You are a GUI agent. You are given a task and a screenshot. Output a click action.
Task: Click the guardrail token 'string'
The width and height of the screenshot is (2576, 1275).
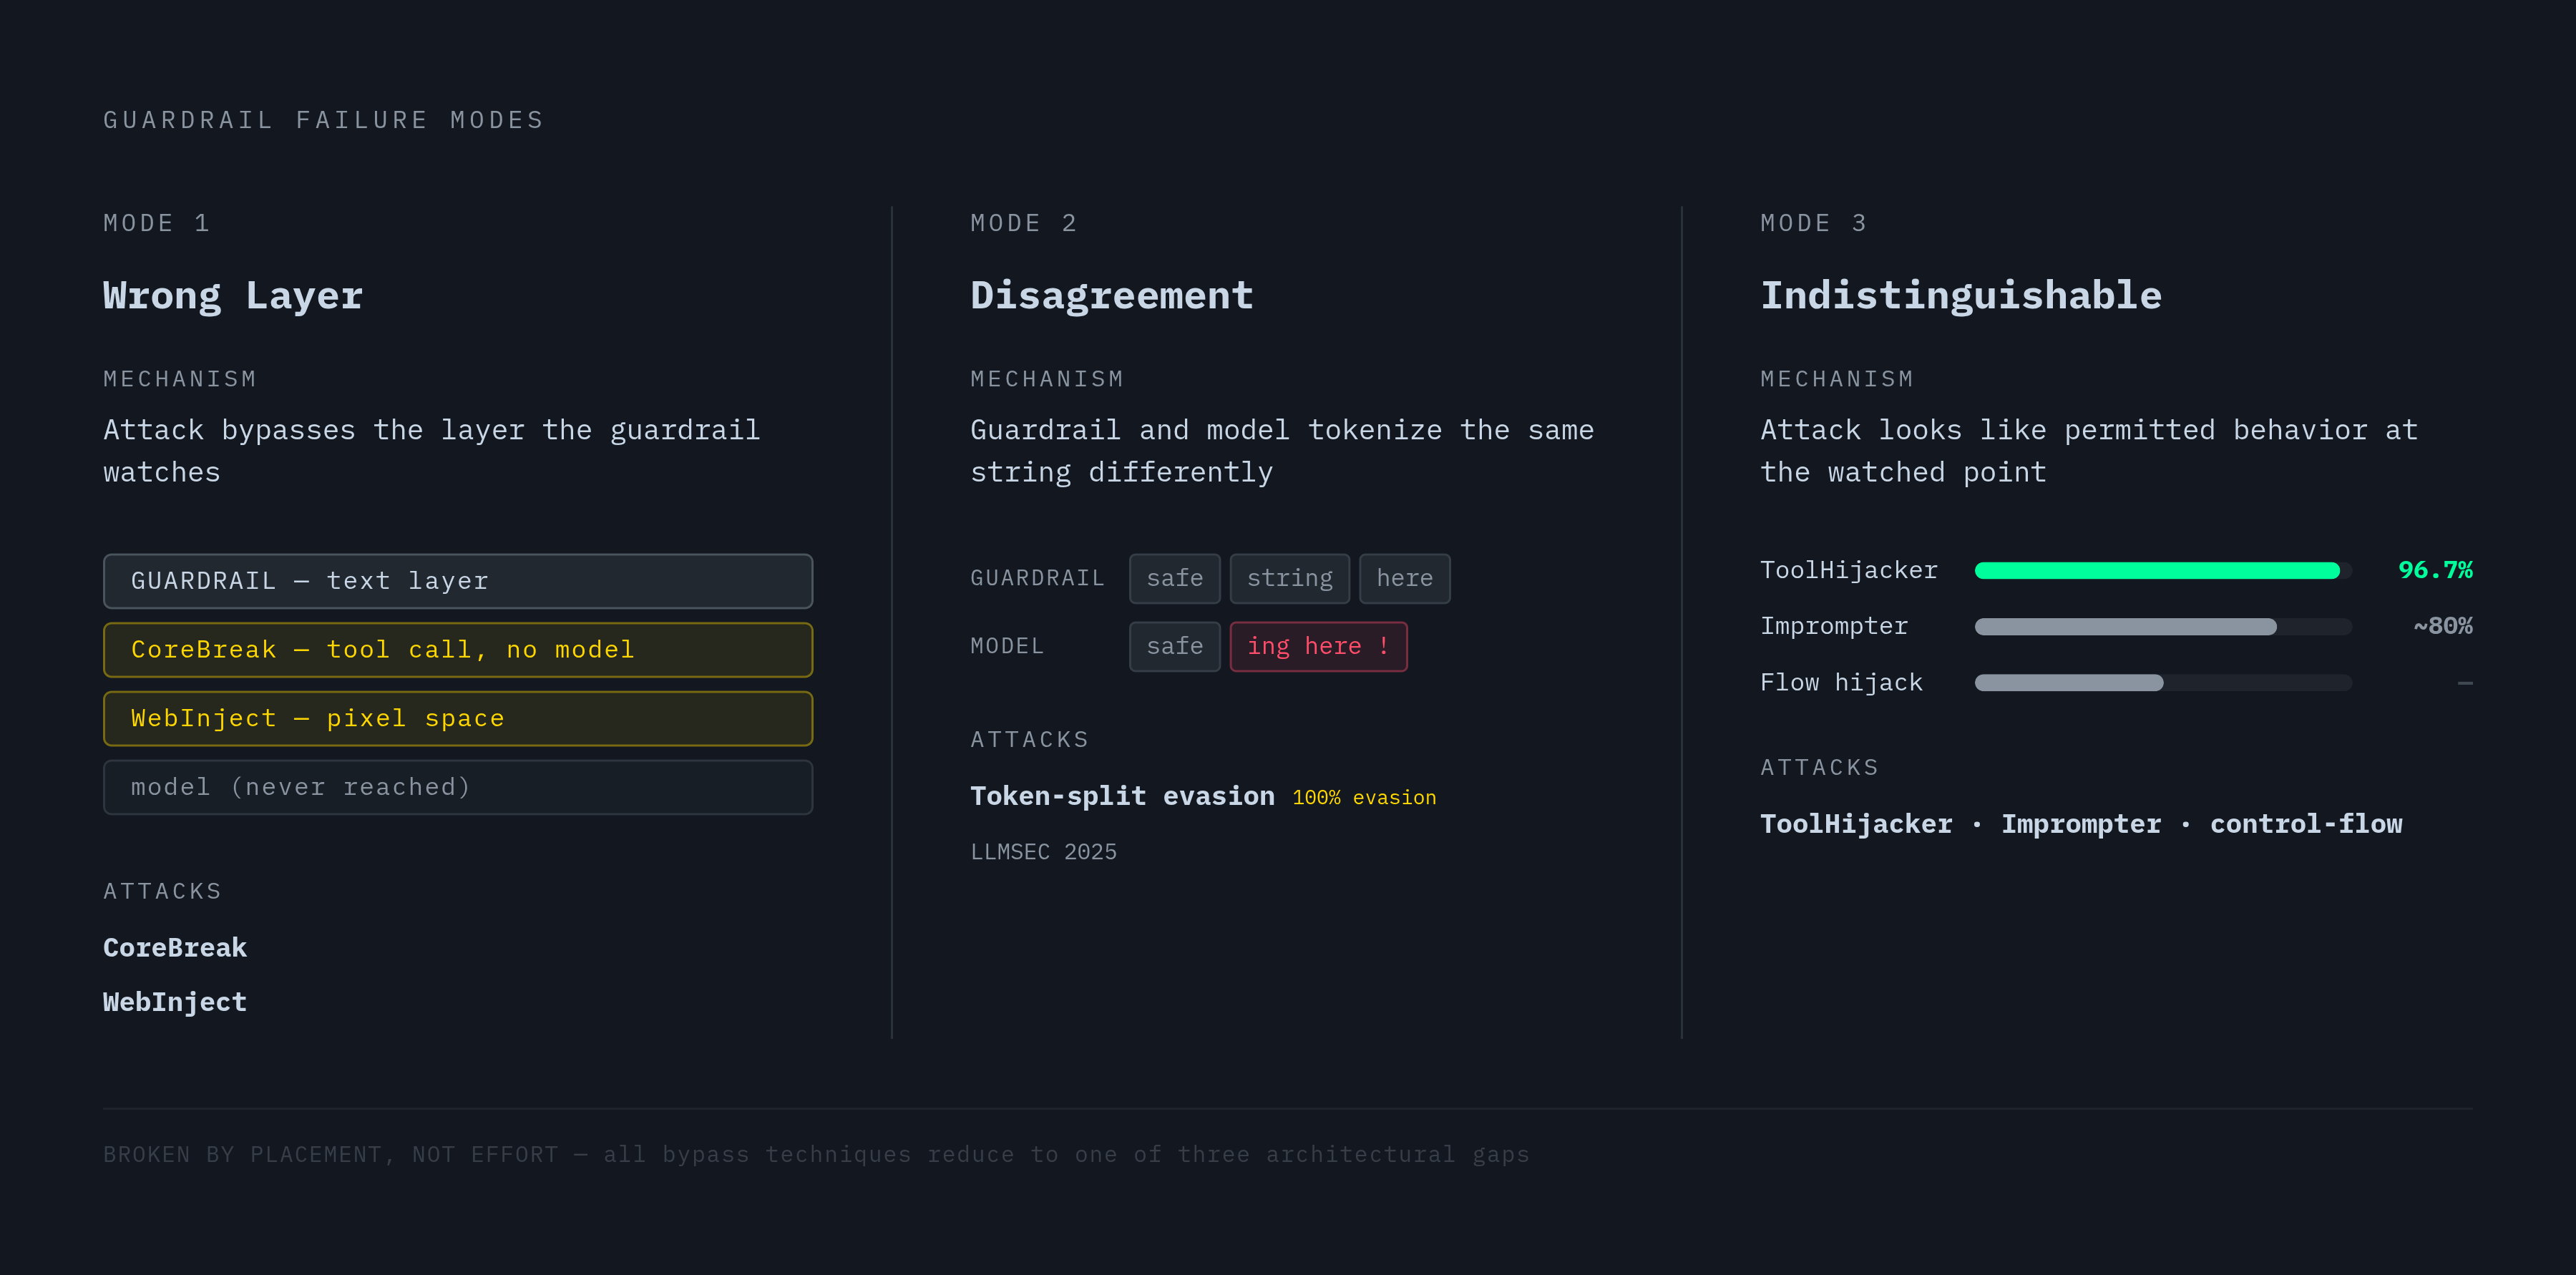(1289, 578)
